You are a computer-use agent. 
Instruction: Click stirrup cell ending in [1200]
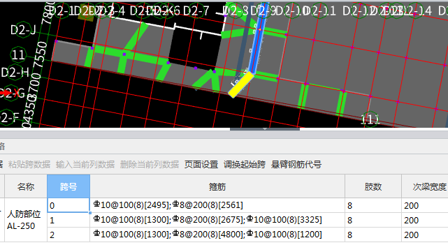(217, 235)
